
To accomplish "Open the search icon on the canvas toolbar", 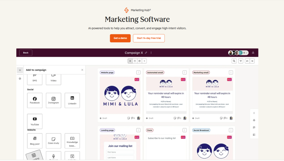I will pos(234,61).
